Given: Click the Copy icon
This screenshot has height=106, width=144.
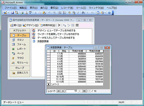Looking at the screenshot, I should [x=40, y=13].
